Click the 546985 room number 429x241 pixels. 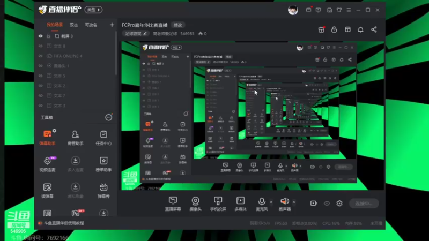coord(187,34)
